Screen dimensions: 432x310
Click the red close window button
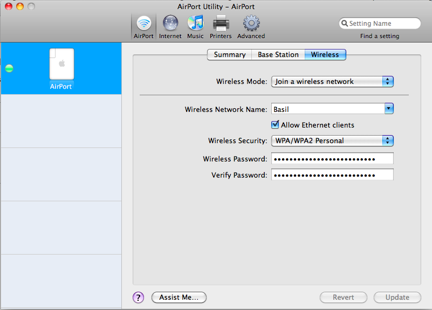9,6
